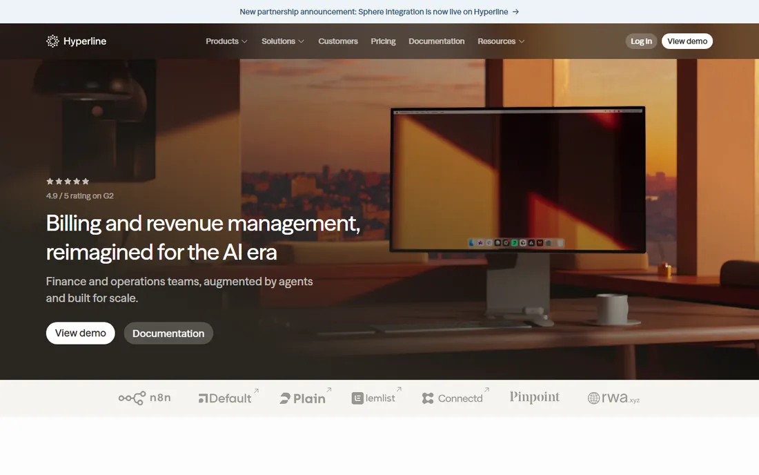Expand the Resources dropdown chevron
Viewport: 759px width, 475px height.
(522, 41)
